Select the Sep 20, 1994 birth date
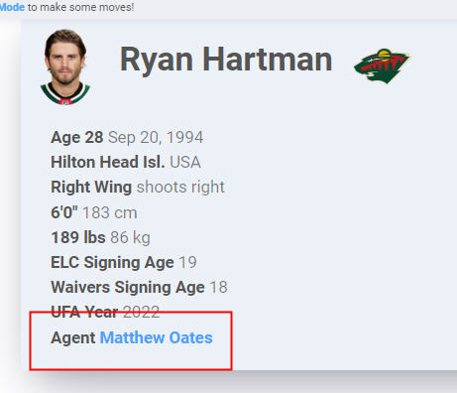Screen dimensions: 457x393 click(156, 137)
